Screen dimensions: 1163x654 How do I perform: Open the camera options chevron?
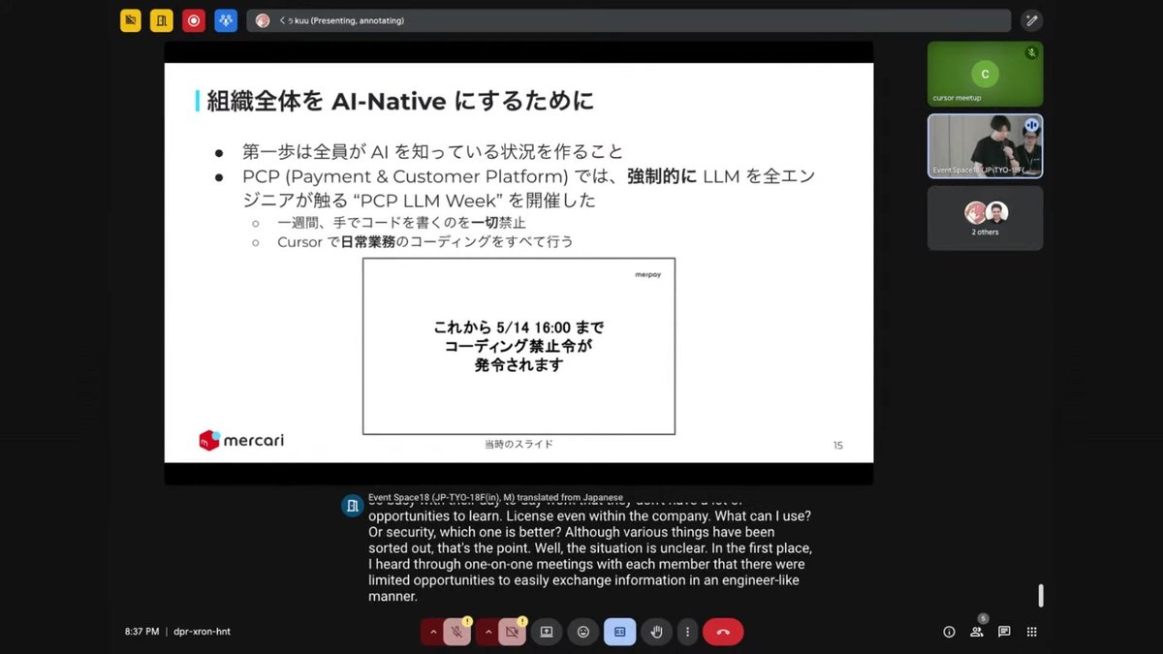[488, 632]
